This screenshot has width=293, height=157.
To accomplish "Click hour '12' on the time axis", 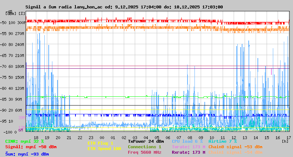I will coord(234,138).
